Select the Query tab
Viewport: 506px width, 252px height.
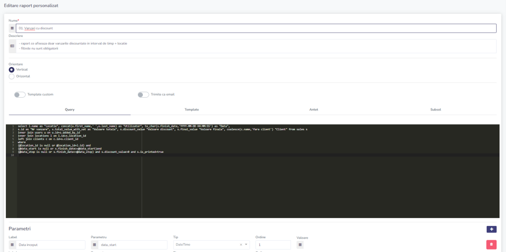pyautogui.click(x=70, y=109)
